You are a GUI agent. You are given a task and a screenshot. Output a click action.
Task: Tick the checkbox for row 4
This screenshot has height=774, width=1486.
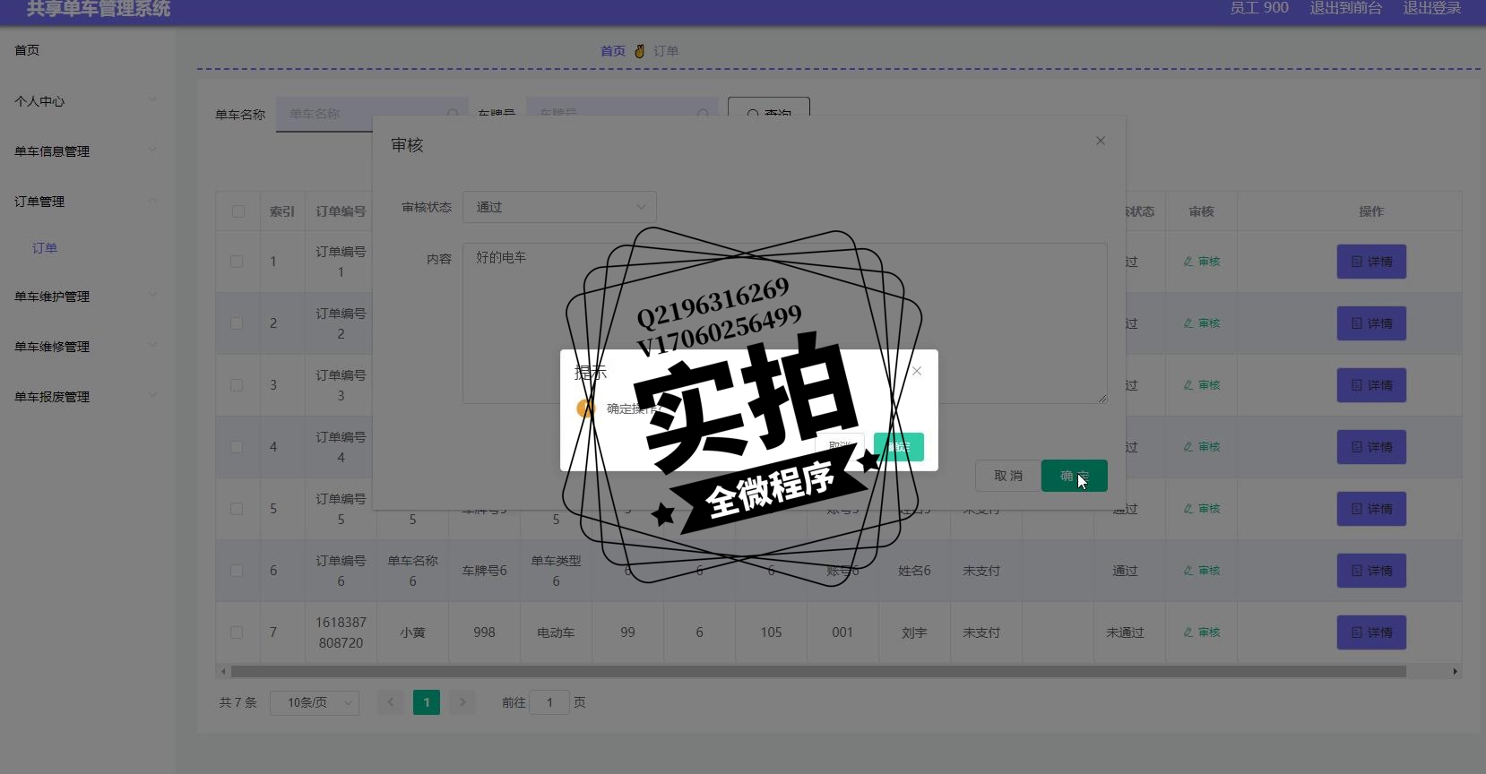237,447
